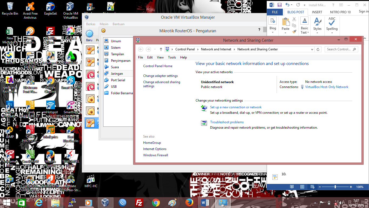Click the Search Control Panel field
The image size is (369, 208).
(341, 49)
